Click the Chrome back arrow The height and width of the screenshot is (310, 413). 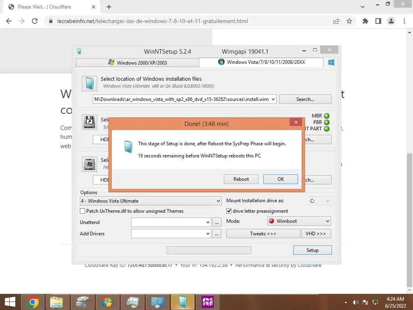click(x=9, y=21)
